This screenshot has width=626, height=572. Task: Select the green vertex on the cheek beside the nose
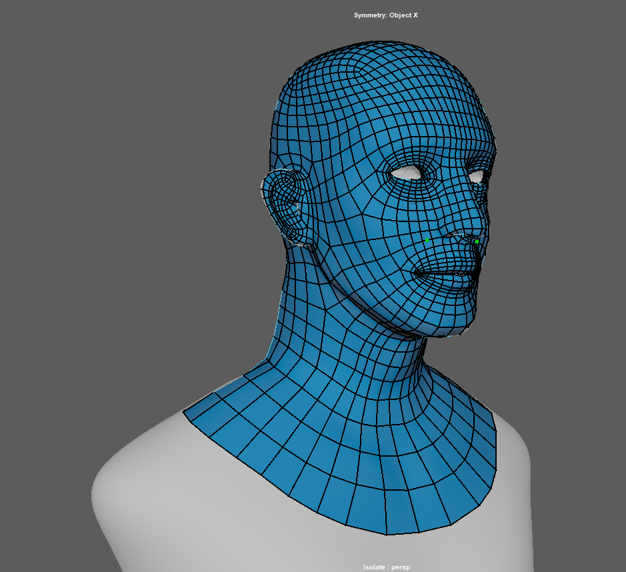[427, 240]
